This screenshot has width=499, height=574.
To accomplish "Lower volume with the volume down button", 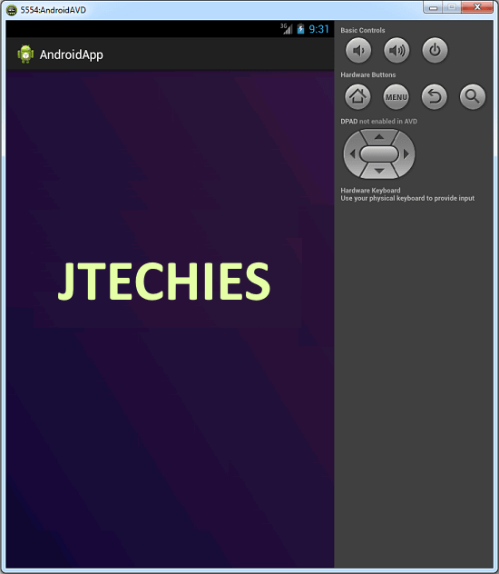I will click(358, 50).
